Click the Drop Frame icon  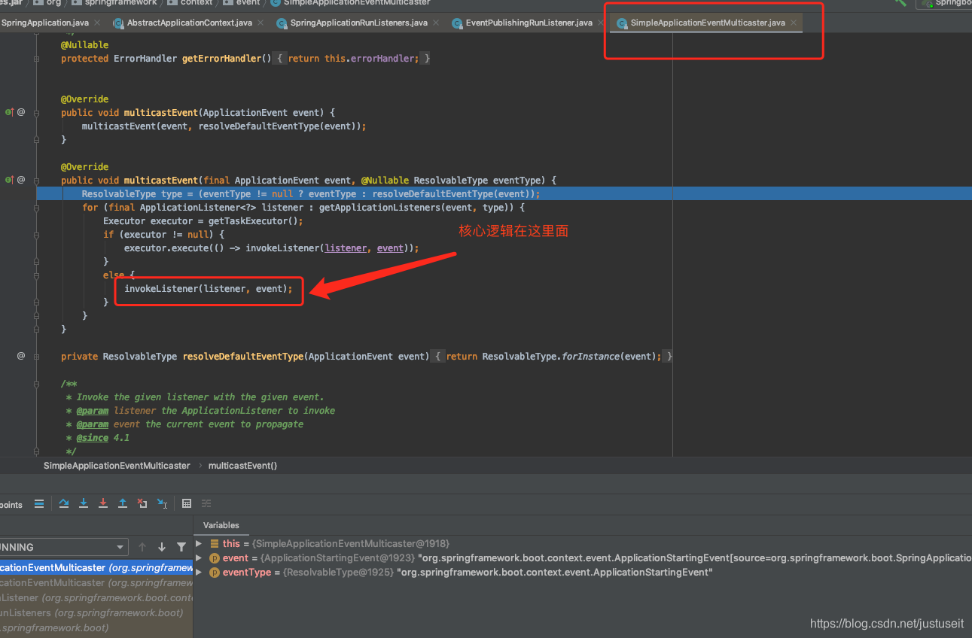coord(142,503)
